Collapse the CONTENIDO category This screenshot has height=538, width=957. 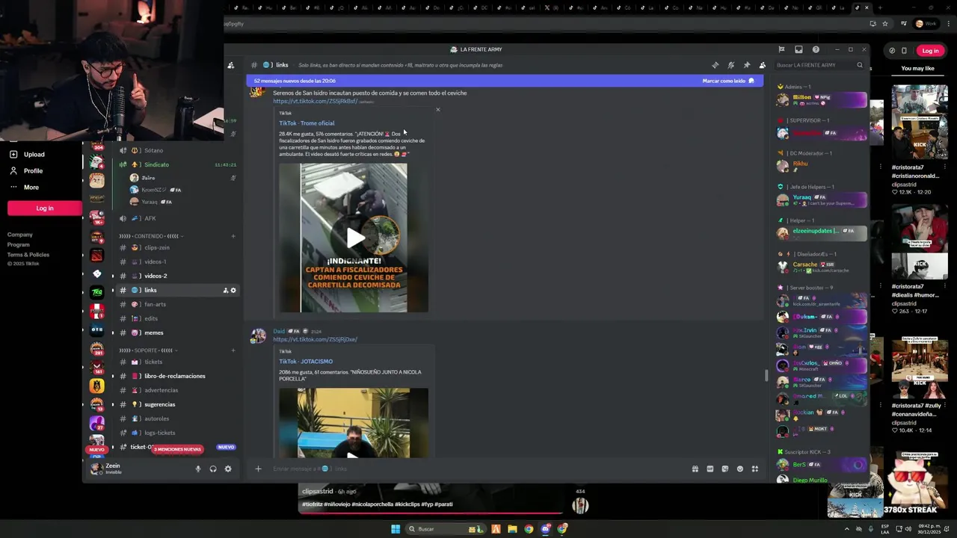pos(151,236)
